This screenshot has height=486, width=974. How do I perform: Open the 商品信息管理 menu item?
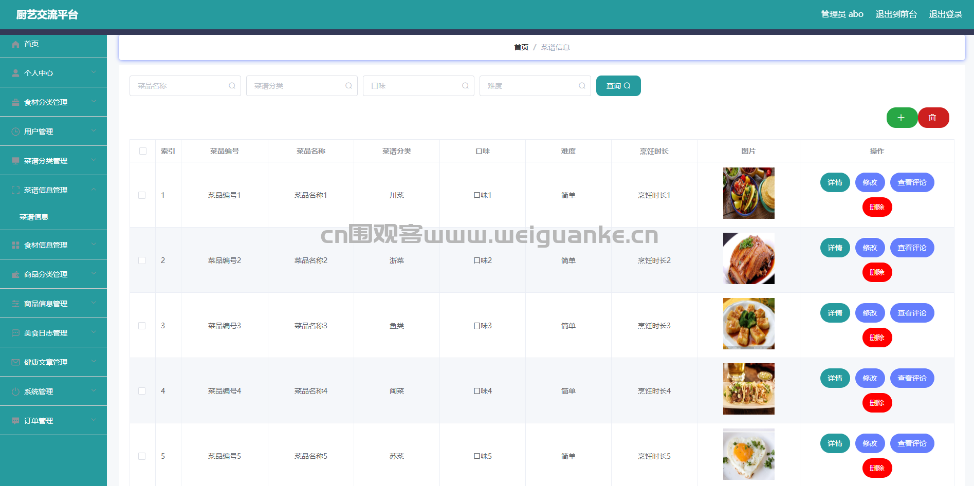coord(53,304)
